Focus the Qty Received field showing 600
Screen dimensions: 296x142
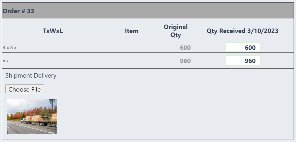pyautogui.click(x=243, y=47)
